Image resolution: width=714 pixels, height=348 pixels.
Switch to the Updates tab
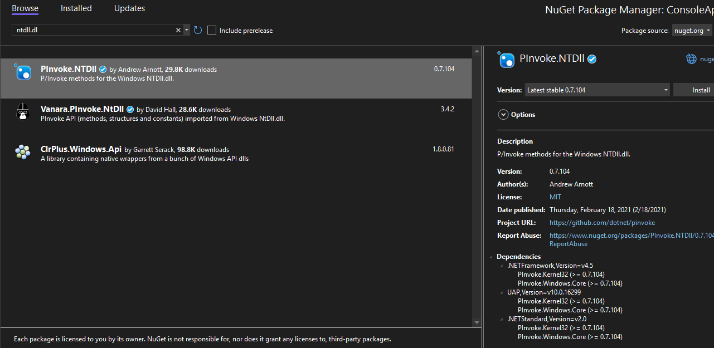129,8
